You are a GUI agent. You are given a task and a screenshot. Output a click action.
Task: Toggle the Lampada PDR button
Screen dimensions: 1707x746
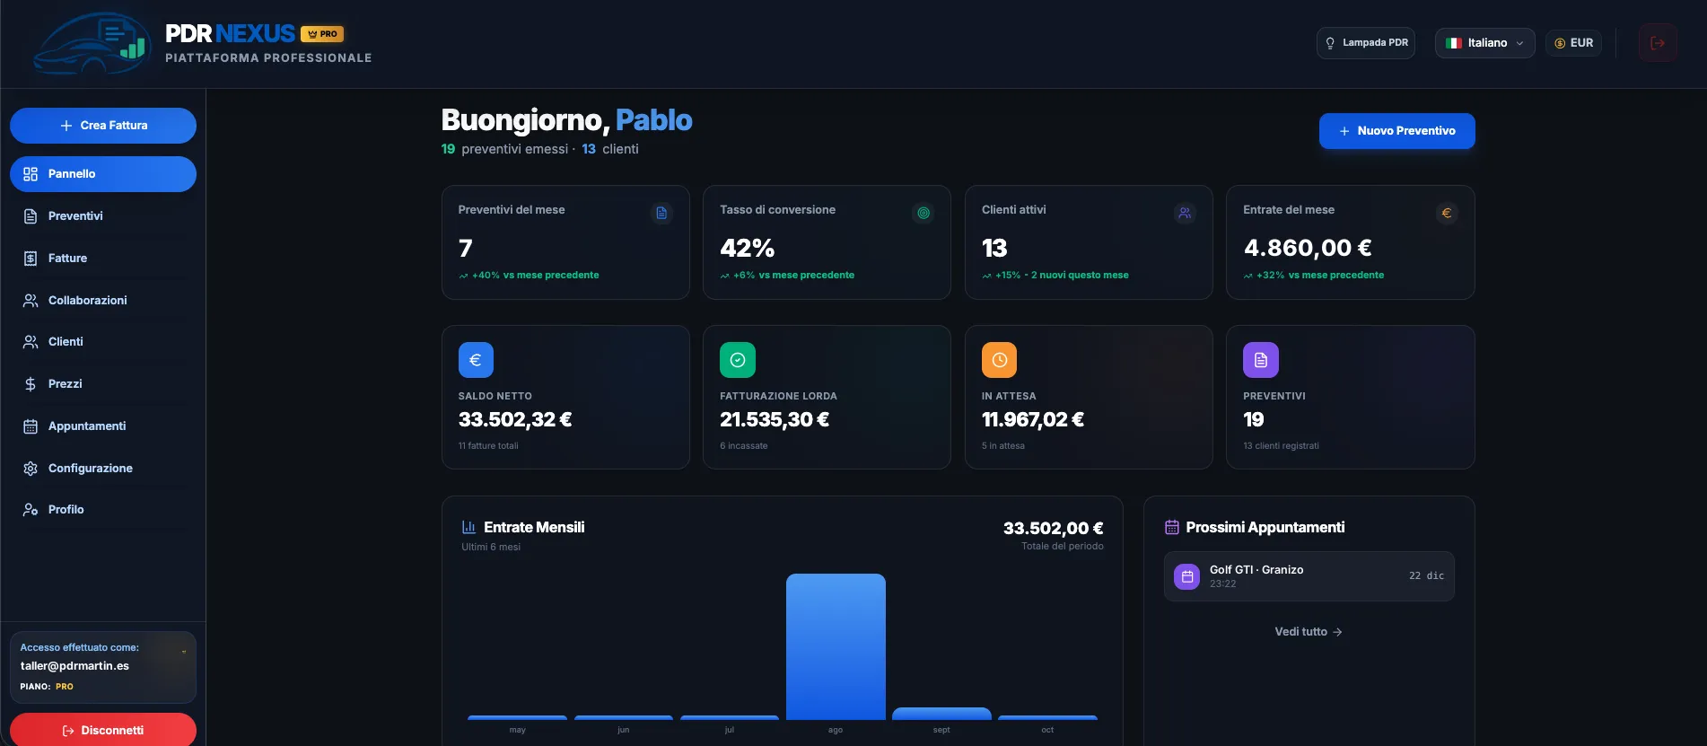[x=1365, y=43]
